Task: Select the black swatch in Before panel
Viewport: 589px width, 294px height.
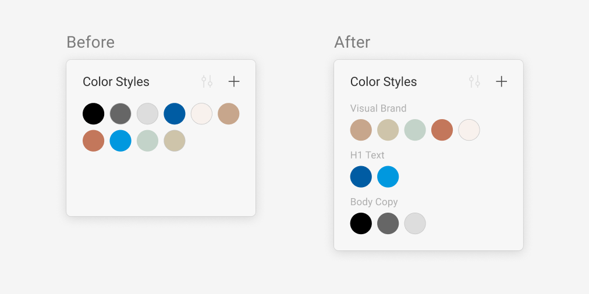Action: (x=94, y=114)
